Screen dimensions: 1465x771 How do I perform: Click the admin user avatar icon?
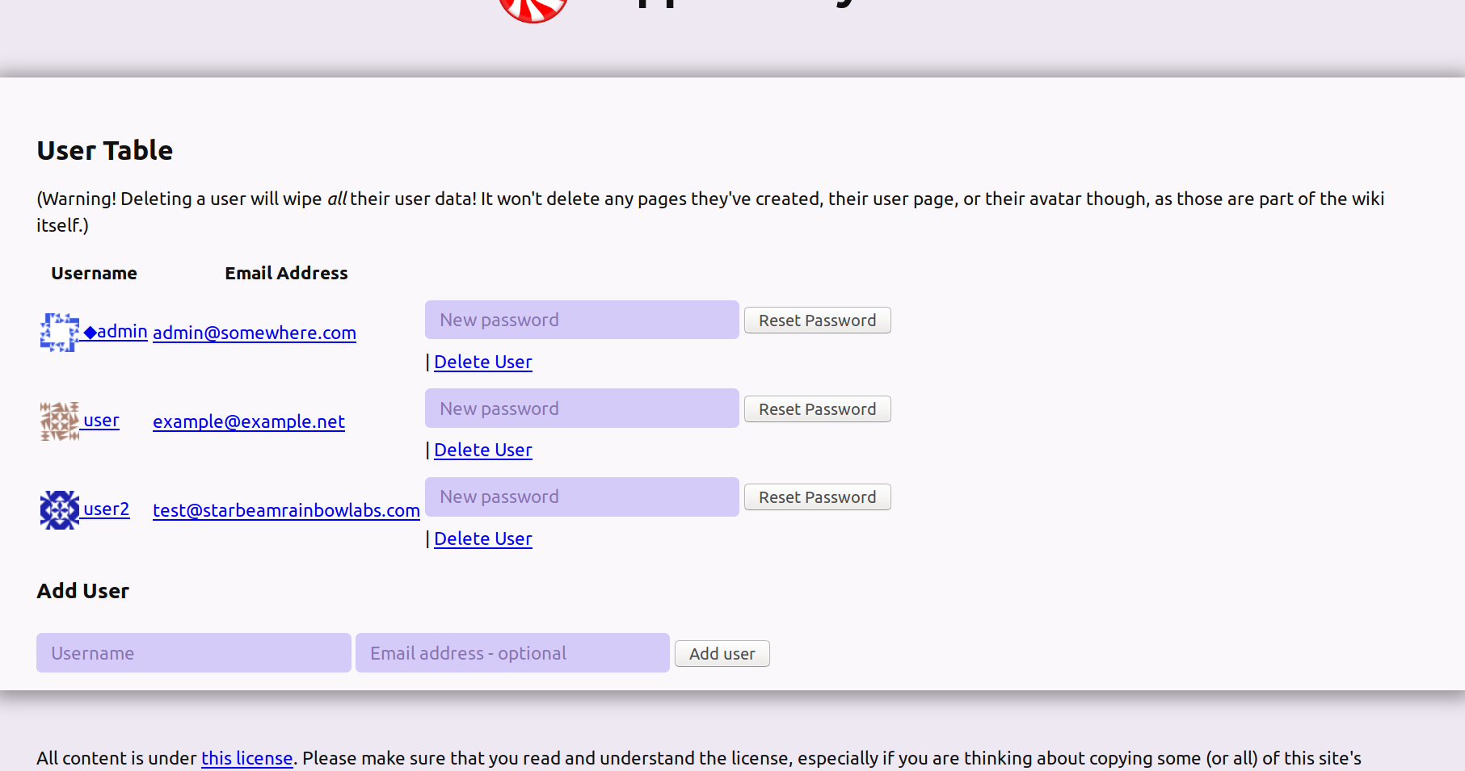[59, 333]
